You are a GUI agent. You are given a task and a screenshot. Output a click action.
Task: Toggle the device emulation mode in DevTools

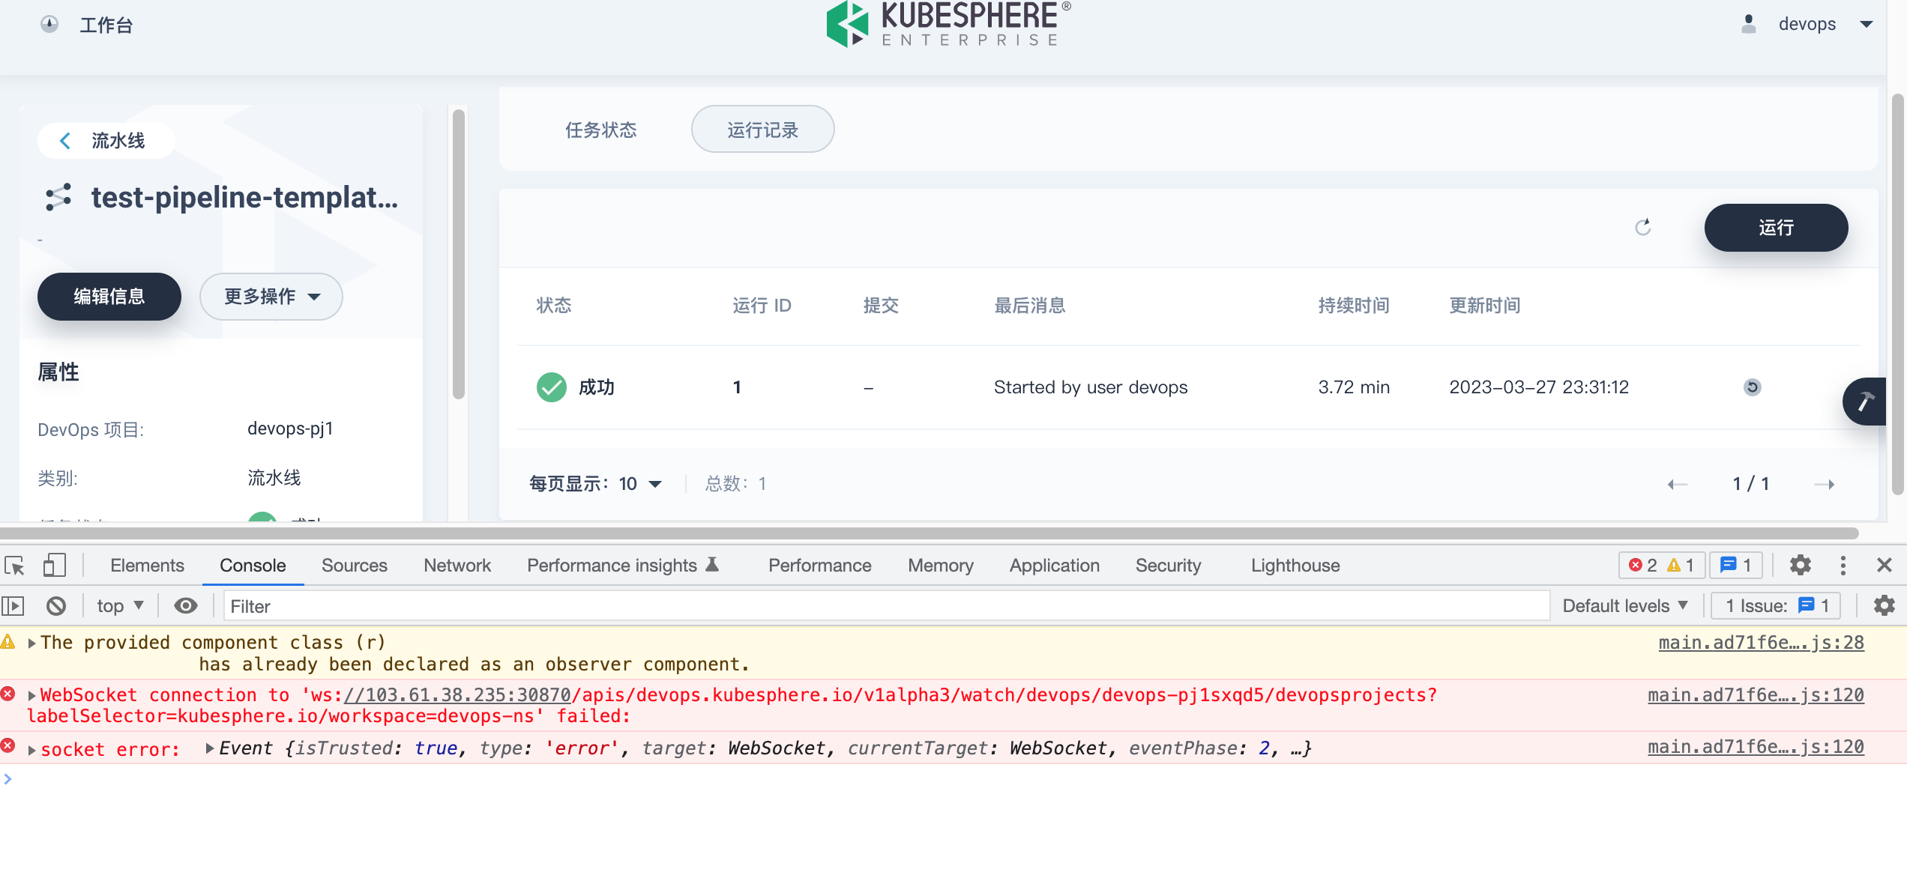click(53, 566)
